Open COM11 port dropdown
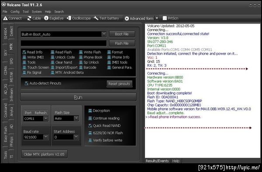Screen dimensions: 262x172 (x=45, y=119)
